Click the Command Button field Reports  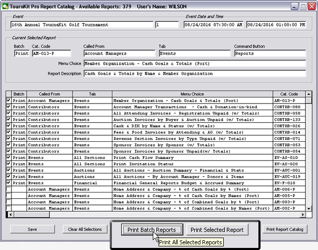270,53
